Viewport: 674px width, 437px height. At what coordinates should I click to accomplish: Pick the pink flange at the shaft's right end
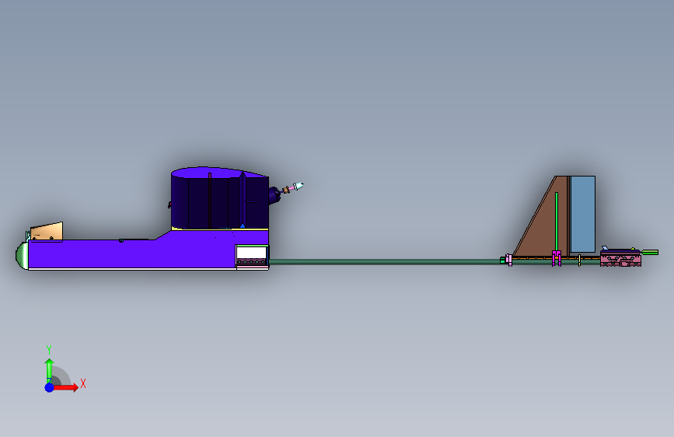coord(509,260)
